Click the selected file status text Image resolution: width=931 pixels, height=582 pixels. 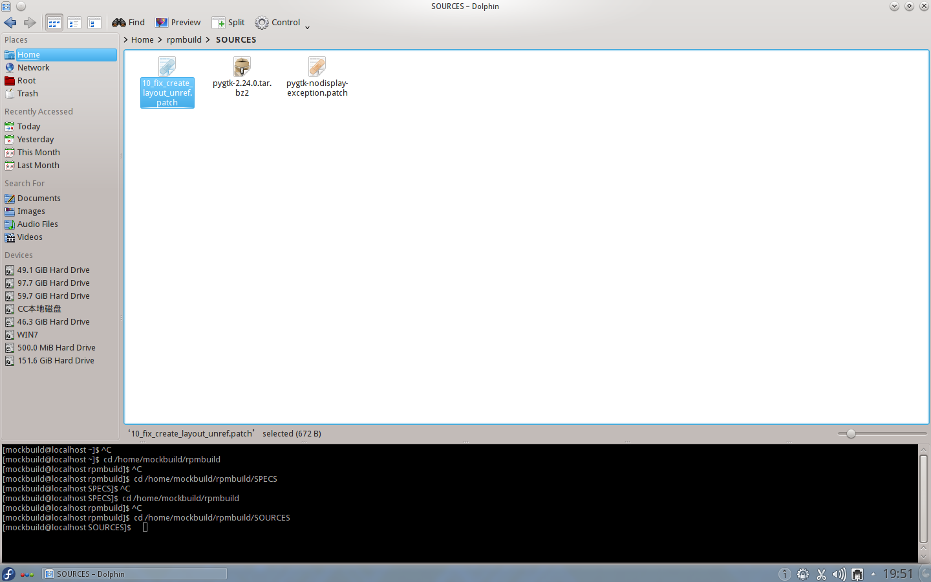point(225,434)
